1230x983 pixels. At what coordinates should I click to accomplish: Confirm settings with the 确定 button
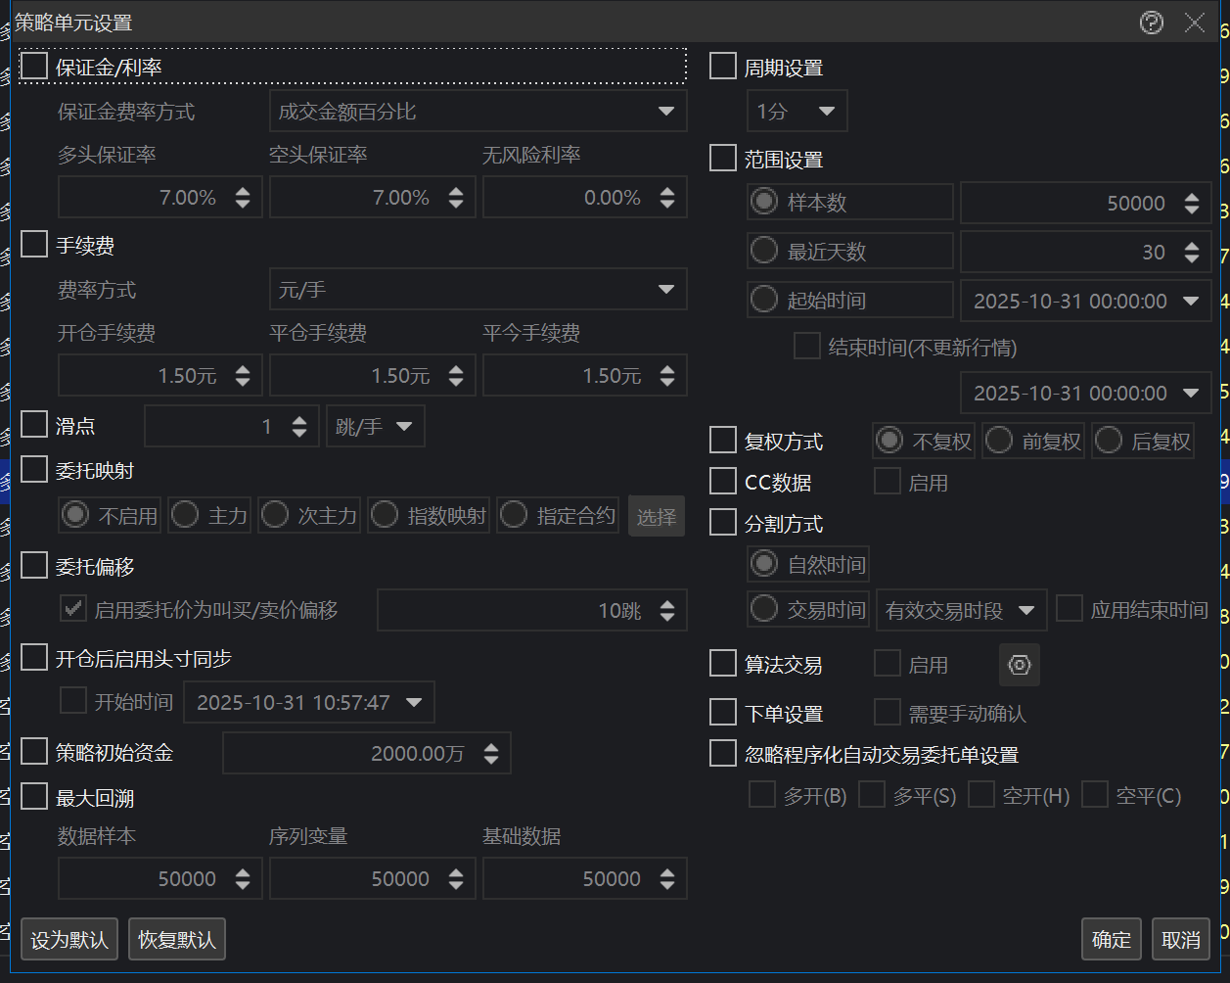pos(1112,940)
